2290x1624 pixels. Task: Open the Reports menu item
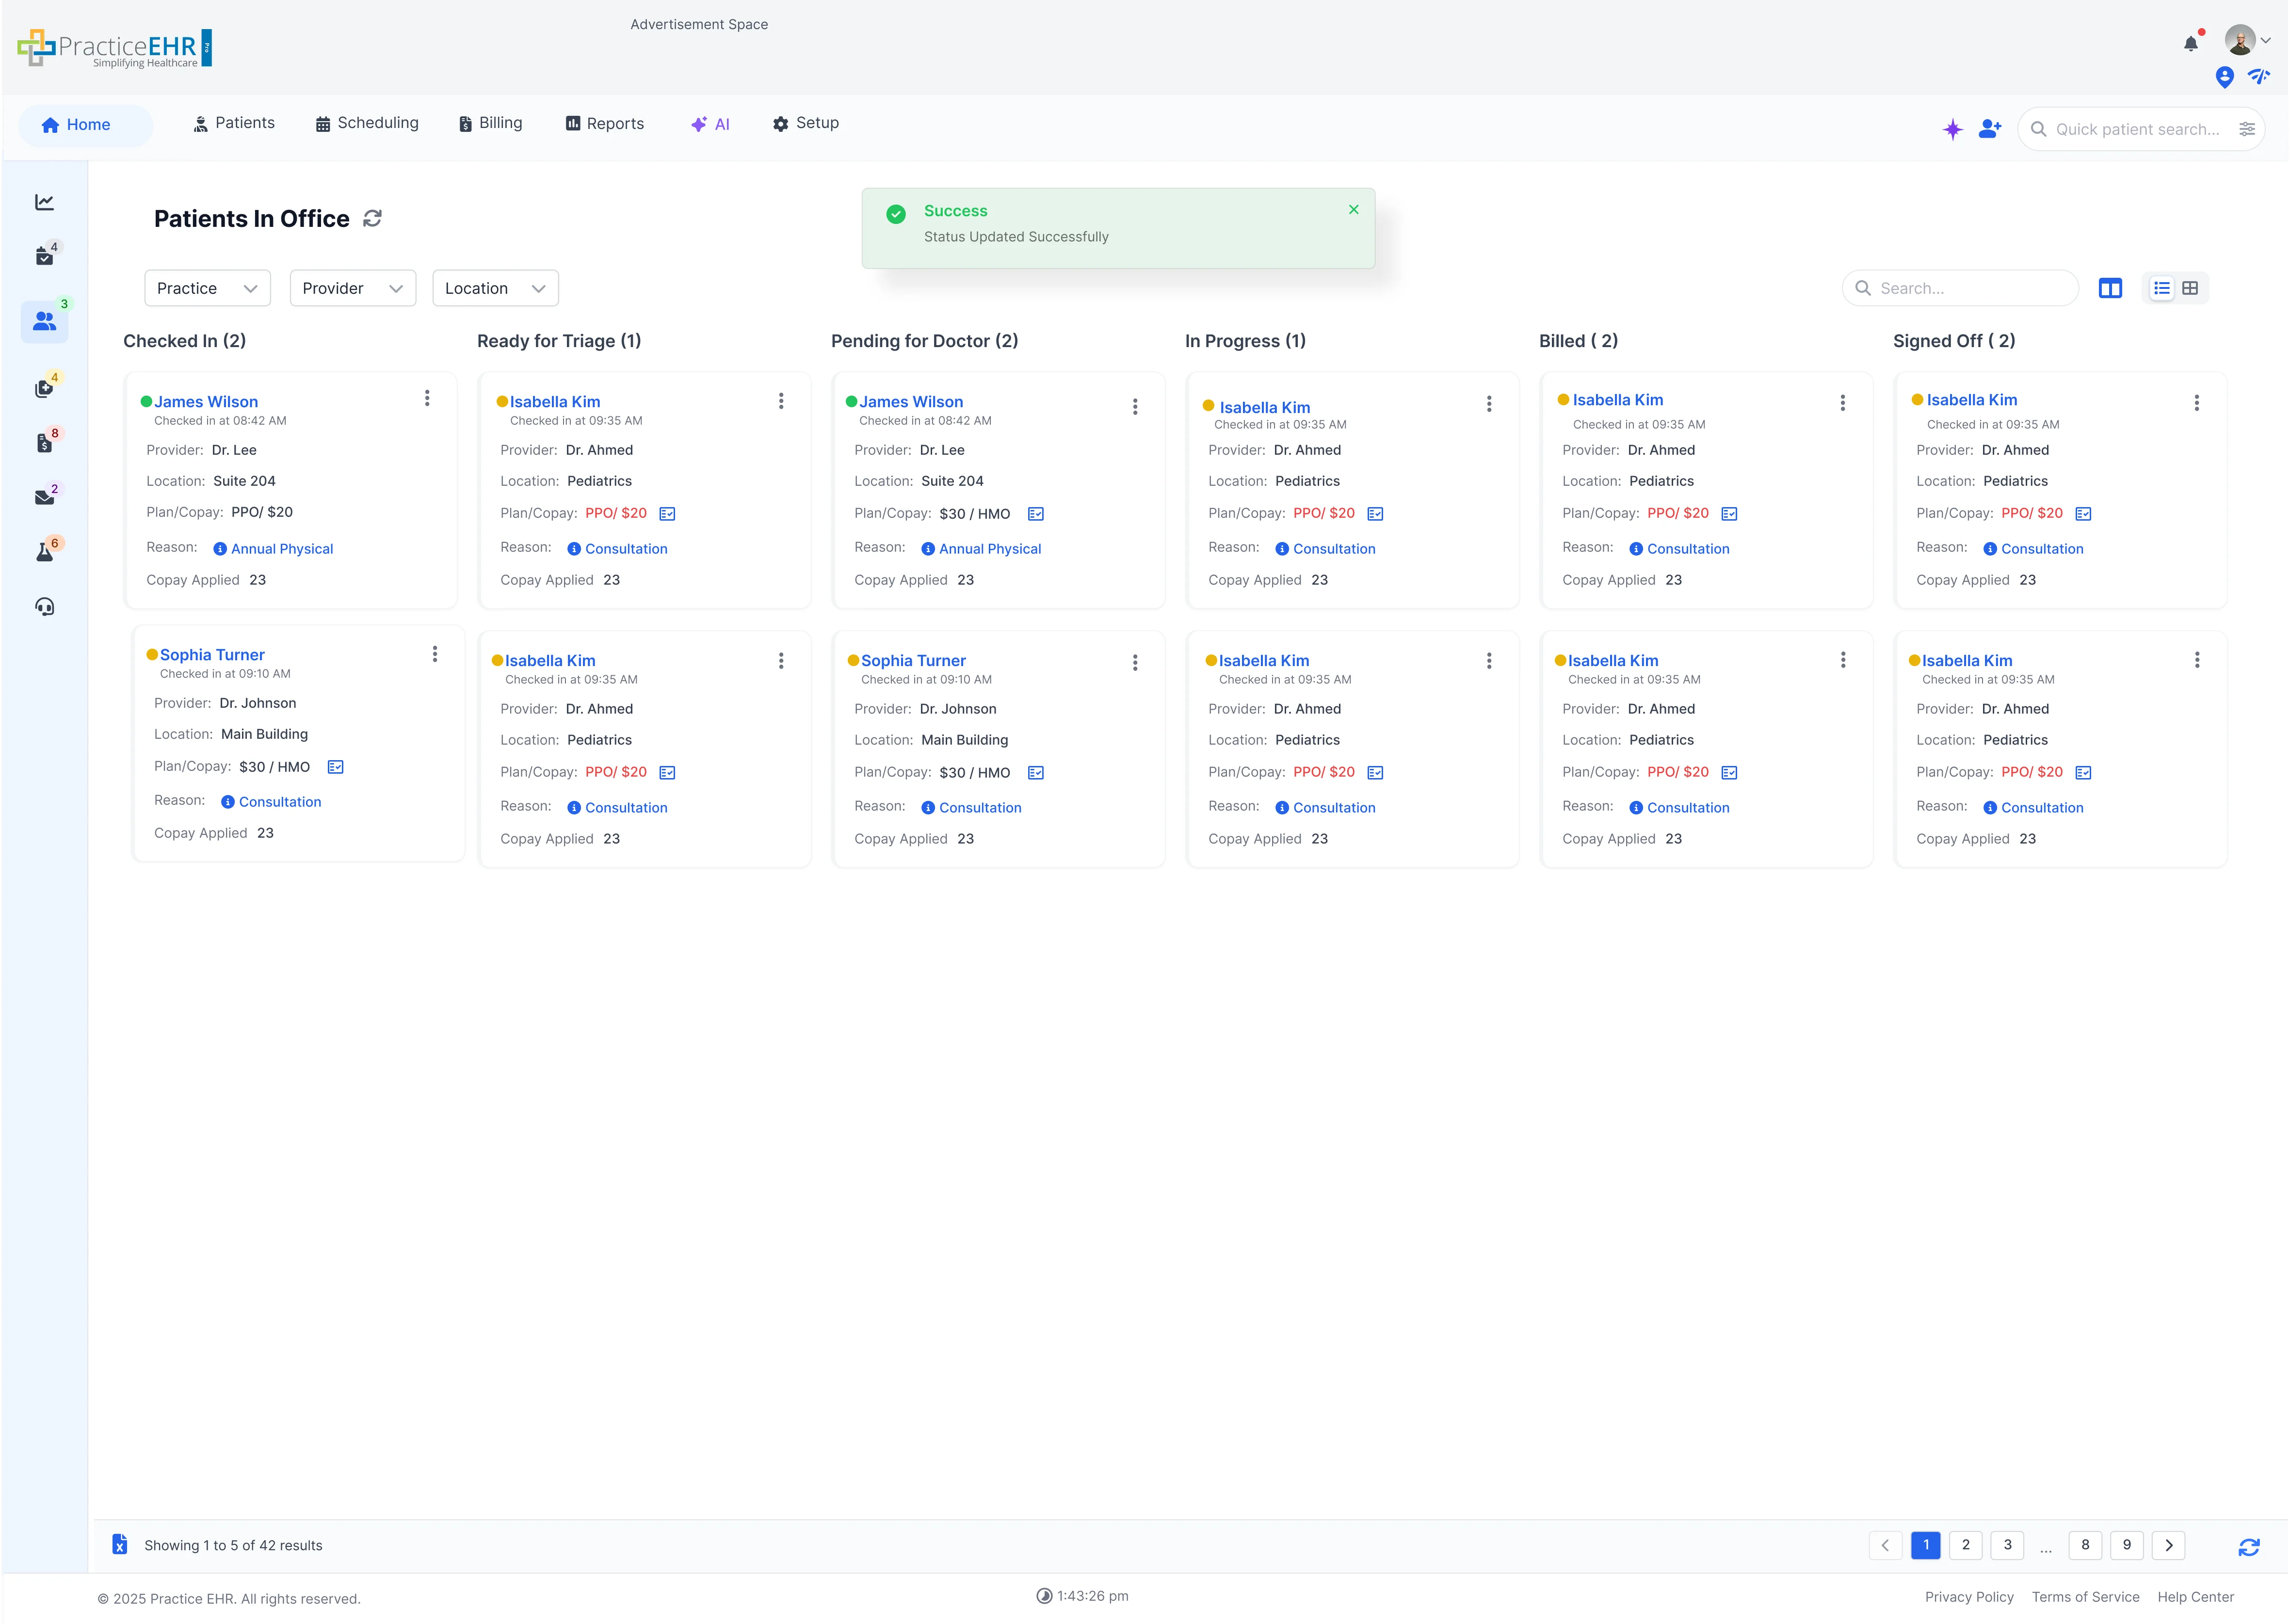604,123
